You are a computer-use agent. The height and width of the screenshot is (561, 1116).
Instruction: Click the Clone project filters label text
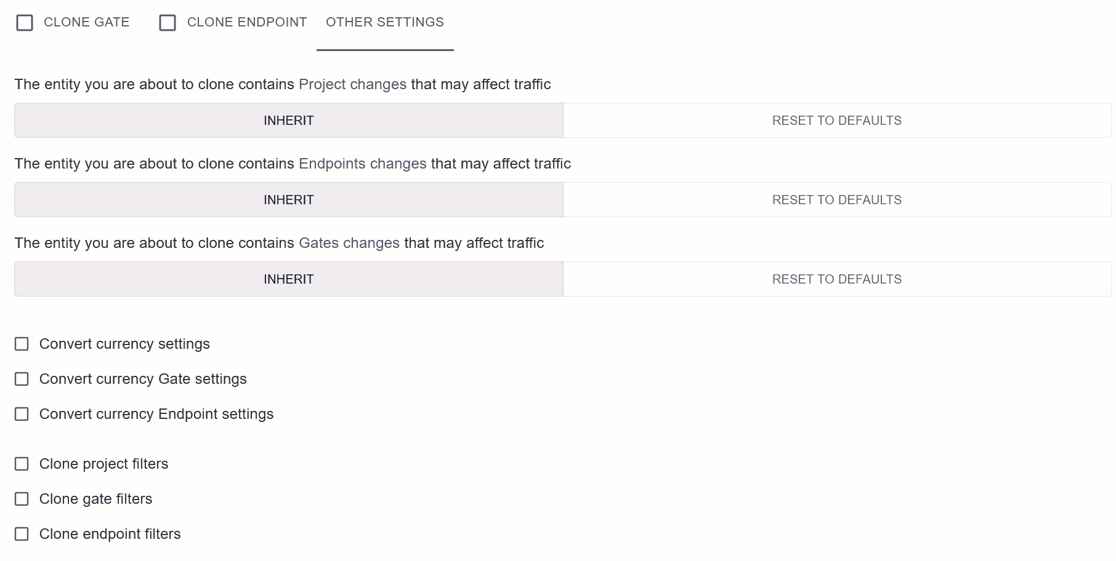click(103, 464)
